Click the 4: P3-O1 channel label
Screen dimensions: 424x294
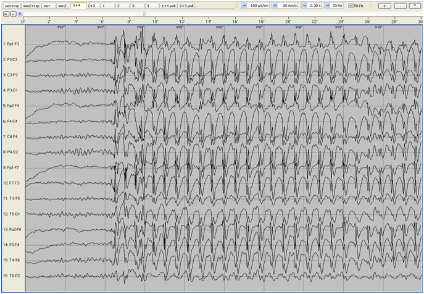click(10, 90)
